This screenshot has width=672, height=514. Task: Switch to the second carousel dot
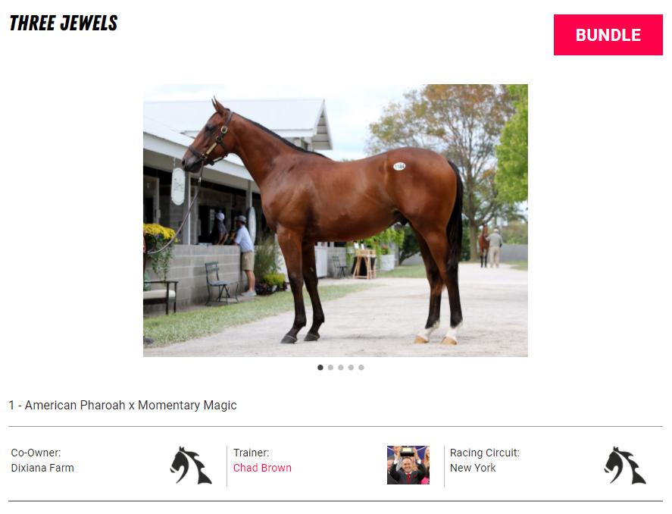point(330,368)
